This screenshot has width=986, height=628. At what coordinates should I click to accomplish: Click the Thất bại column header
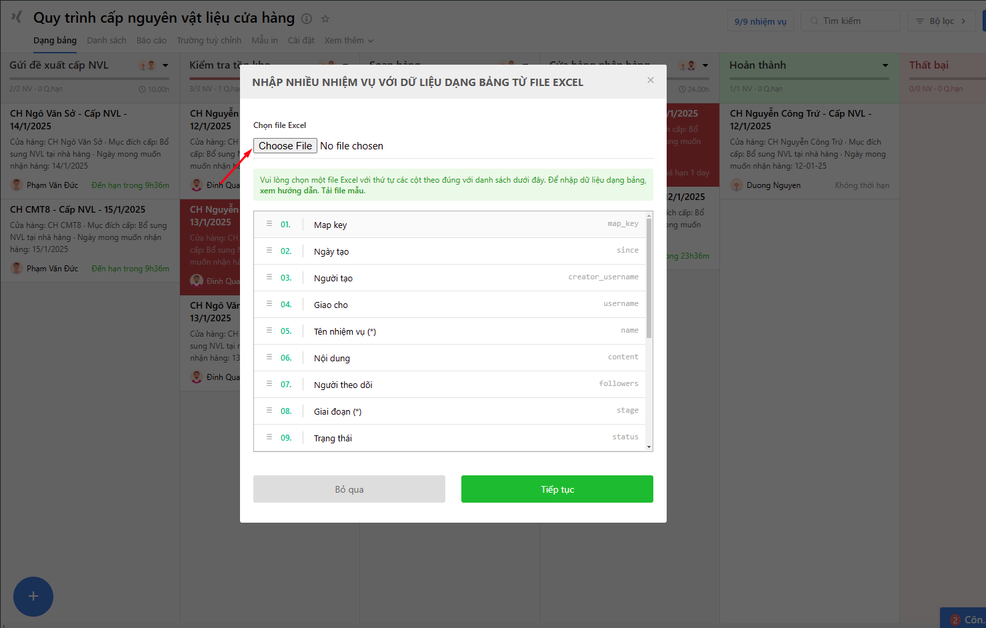click(929, 65)
